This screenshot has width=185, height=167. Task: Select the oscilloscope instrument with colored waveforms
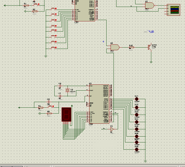tap(173, 10)
